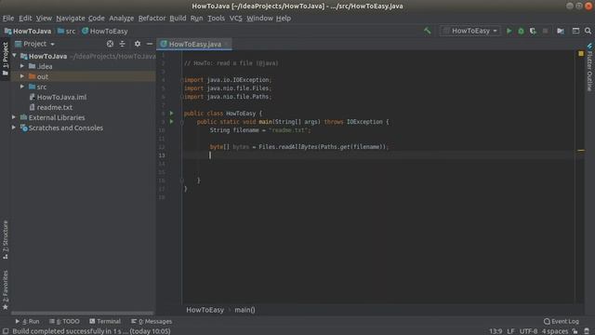Click run gutter arrow beside class HowToEasy
This screenshot has width=595, height=335.
click(x=171, y=114)
